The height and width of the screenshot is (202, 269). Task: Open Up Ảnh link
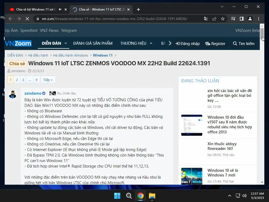(11, 31)
